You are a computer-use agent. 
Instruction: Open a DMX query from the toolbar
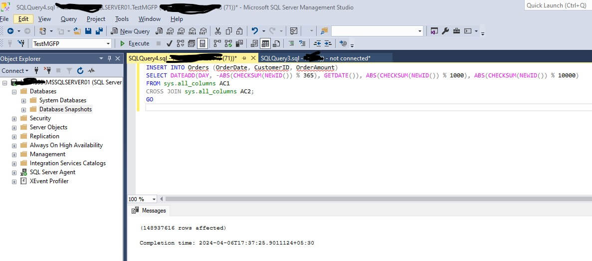point(181,31)
